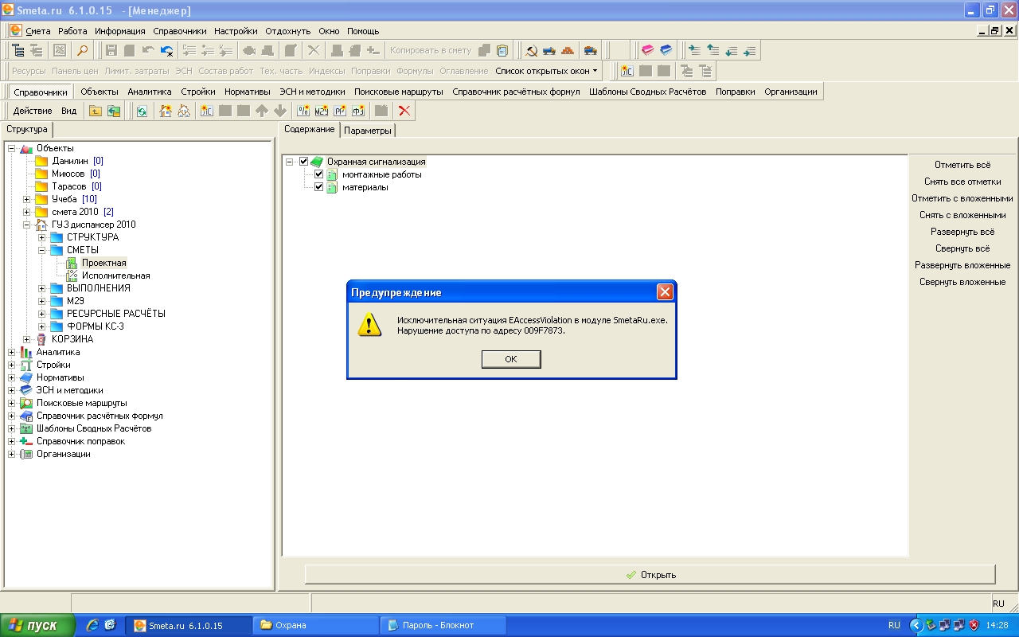Open the Список открытых окон dropdown
This screenshot has width=1019, height=637.
coord(546,71)
